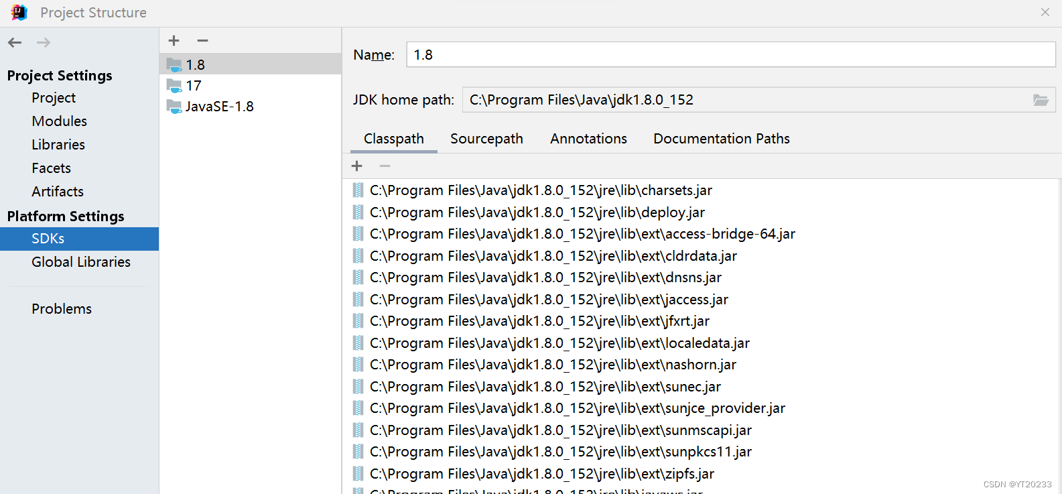Open Global Libraries settings
Image resolution: width=1062 pixels, height=494 pixels.
point(80,262)
